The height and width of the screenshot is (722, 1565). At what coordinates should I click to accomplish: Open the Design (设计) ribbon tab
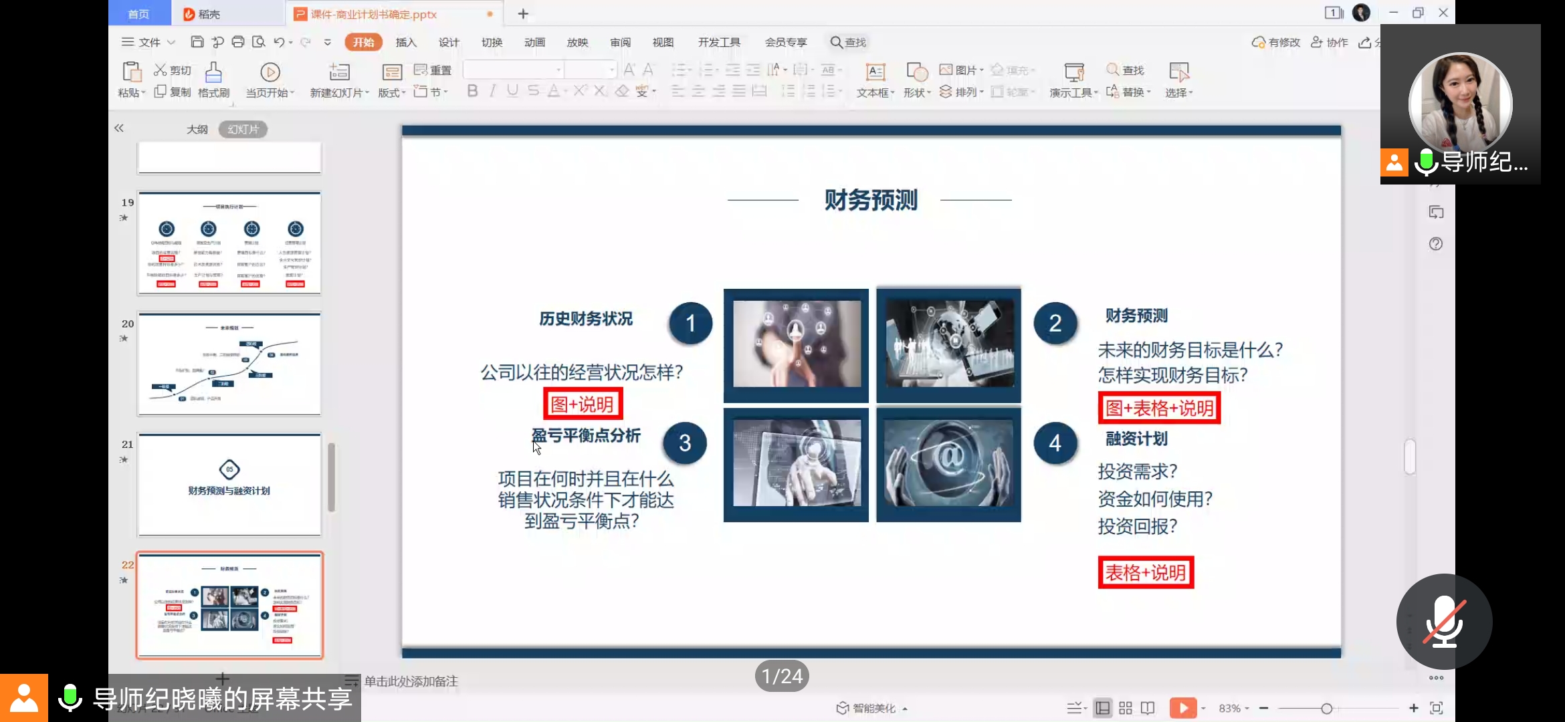tap(449, 42)
